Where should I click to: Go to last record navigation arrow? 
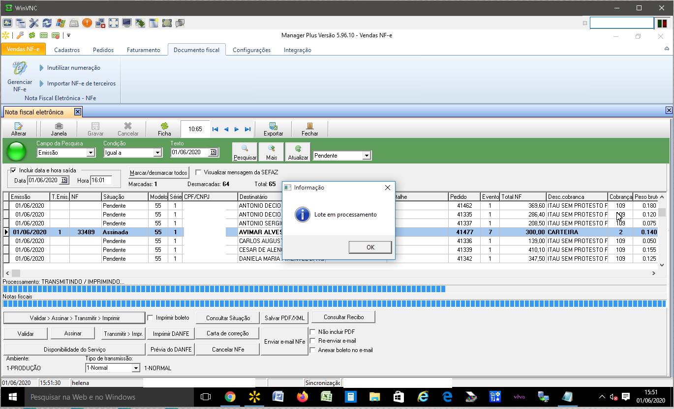point(247,129)
